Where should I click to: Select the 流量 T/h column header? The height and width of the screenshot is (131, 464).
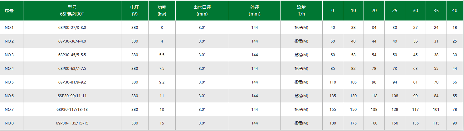tap(301, 11)
